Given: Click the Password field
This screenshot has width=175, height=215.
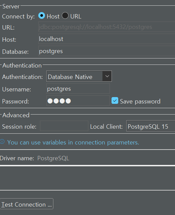Looking at the screenshot, I should pos(78,101).
